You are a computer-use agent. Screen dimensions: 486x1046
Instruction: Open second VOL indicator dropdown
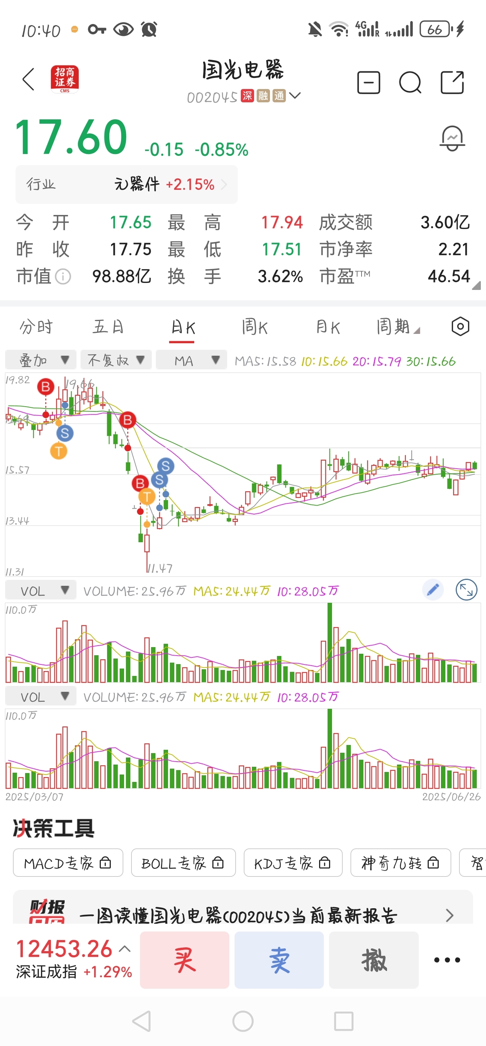point(41,696)
